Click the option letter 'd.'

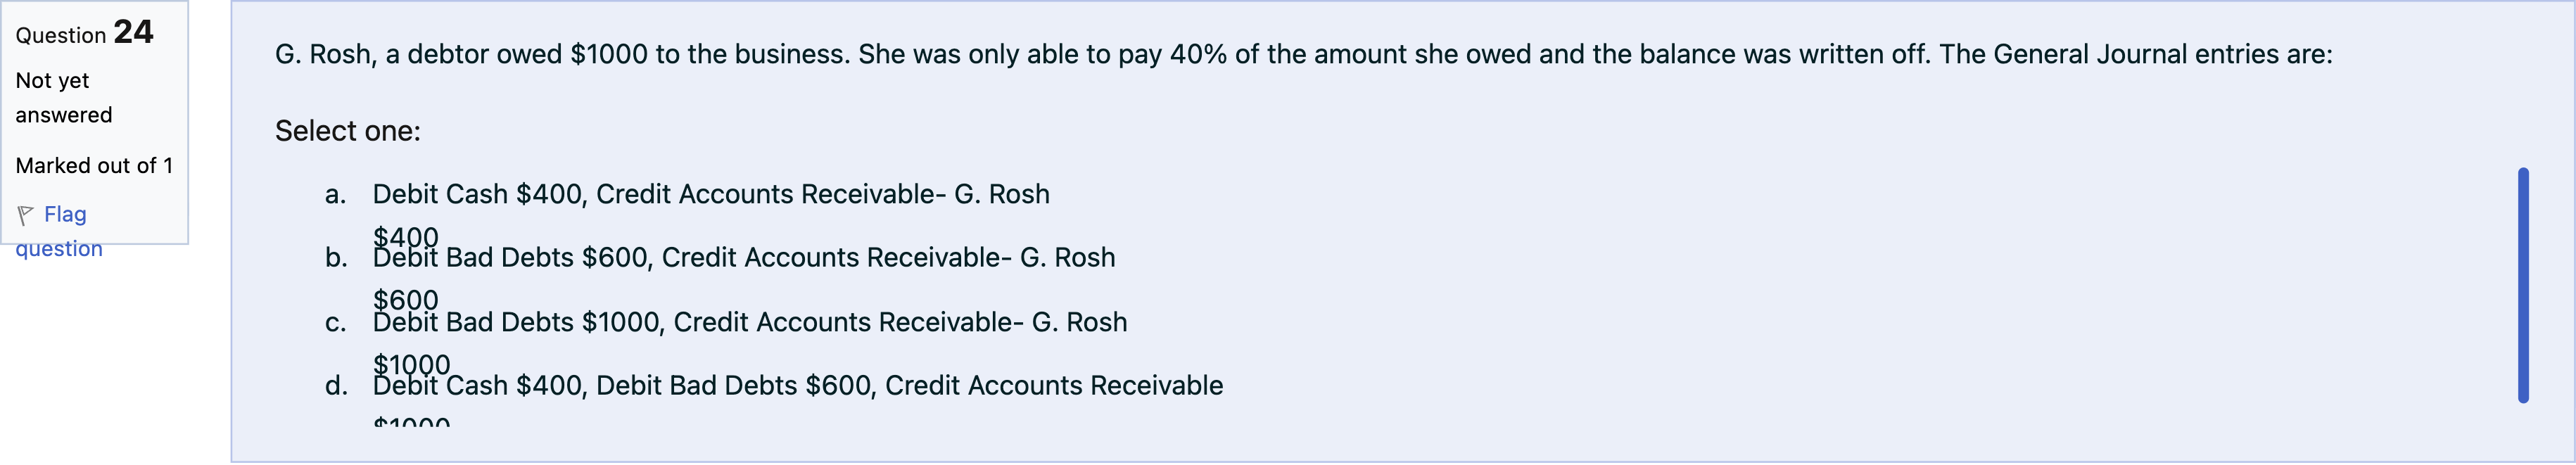[x=336, y=386]
